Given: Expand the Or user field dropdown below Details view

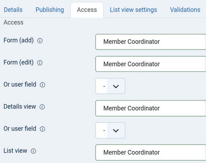Looking at the screenshot, I should [x=110, y=130].
